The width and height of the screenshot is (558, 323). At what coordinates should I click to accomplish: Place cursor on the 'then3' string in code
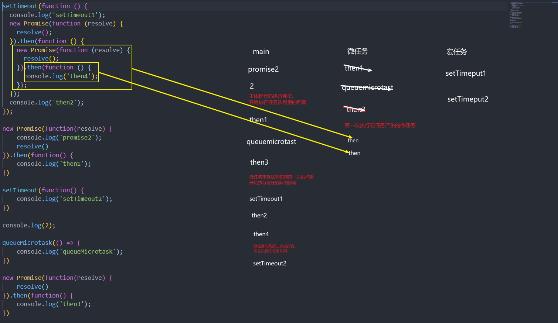click(x=72, y=304)
